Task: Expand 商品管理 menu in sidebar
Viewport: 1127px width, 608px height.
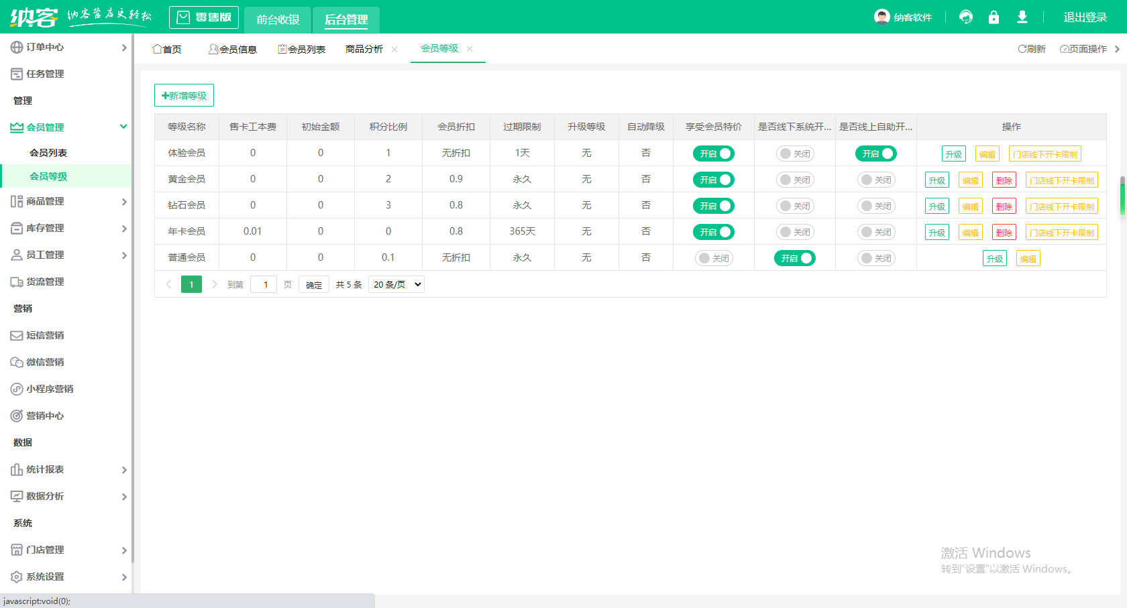Action: point(67,201)
